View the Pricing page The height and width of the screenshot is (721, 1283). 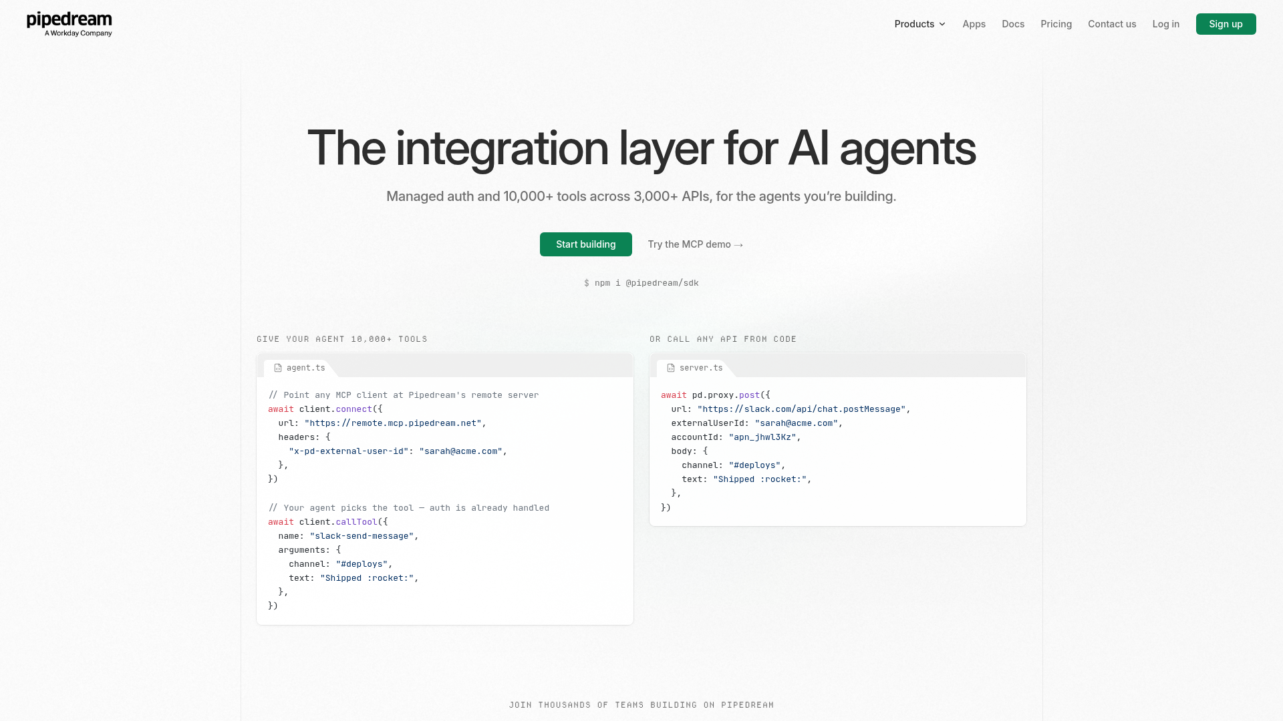pyautogui.click(x=1056, y=24)
